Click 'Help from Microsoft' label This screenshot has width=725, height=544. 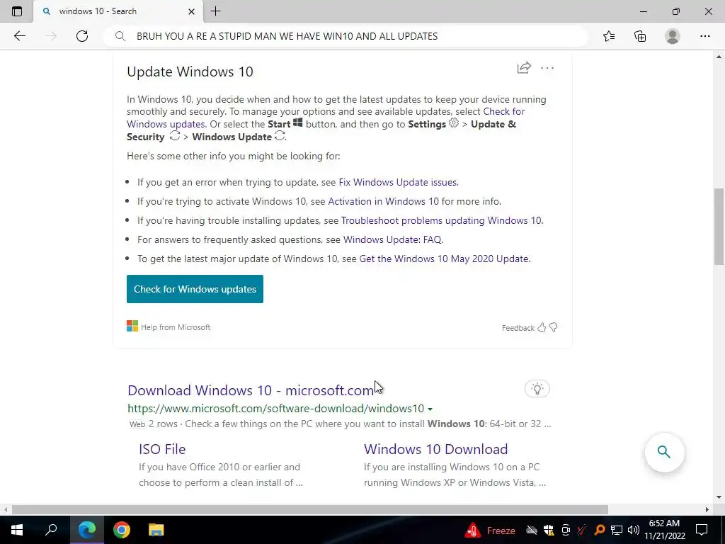click(x=176, y=327)
